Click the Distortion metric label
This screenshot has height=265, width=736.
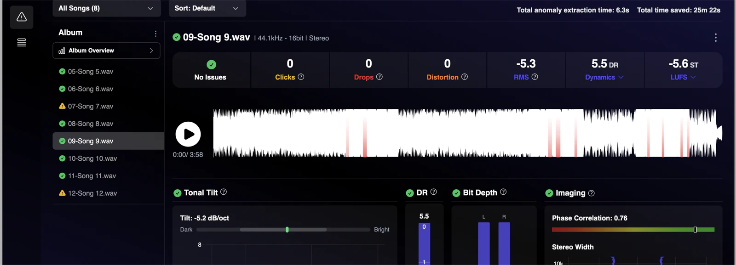[x=443, y=77]
